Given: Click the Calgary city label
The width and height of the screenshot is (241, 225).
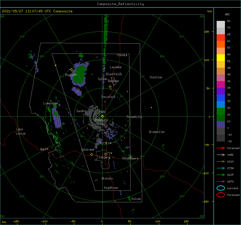Looking at the screenshot, I should click(x=104, y=157).
